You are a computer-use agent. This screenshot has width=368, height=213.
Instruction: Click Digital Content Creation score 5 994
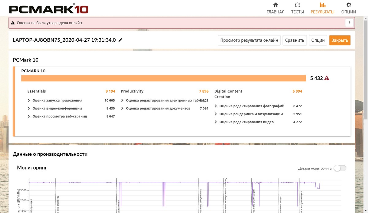[x=297, y=91]
